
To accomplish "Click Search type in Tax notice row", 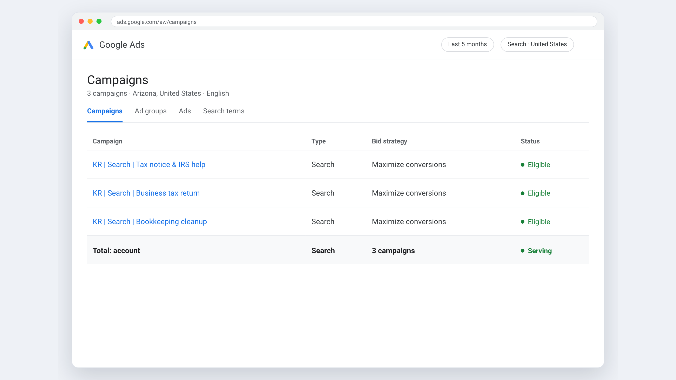I will tap(323, 164).
